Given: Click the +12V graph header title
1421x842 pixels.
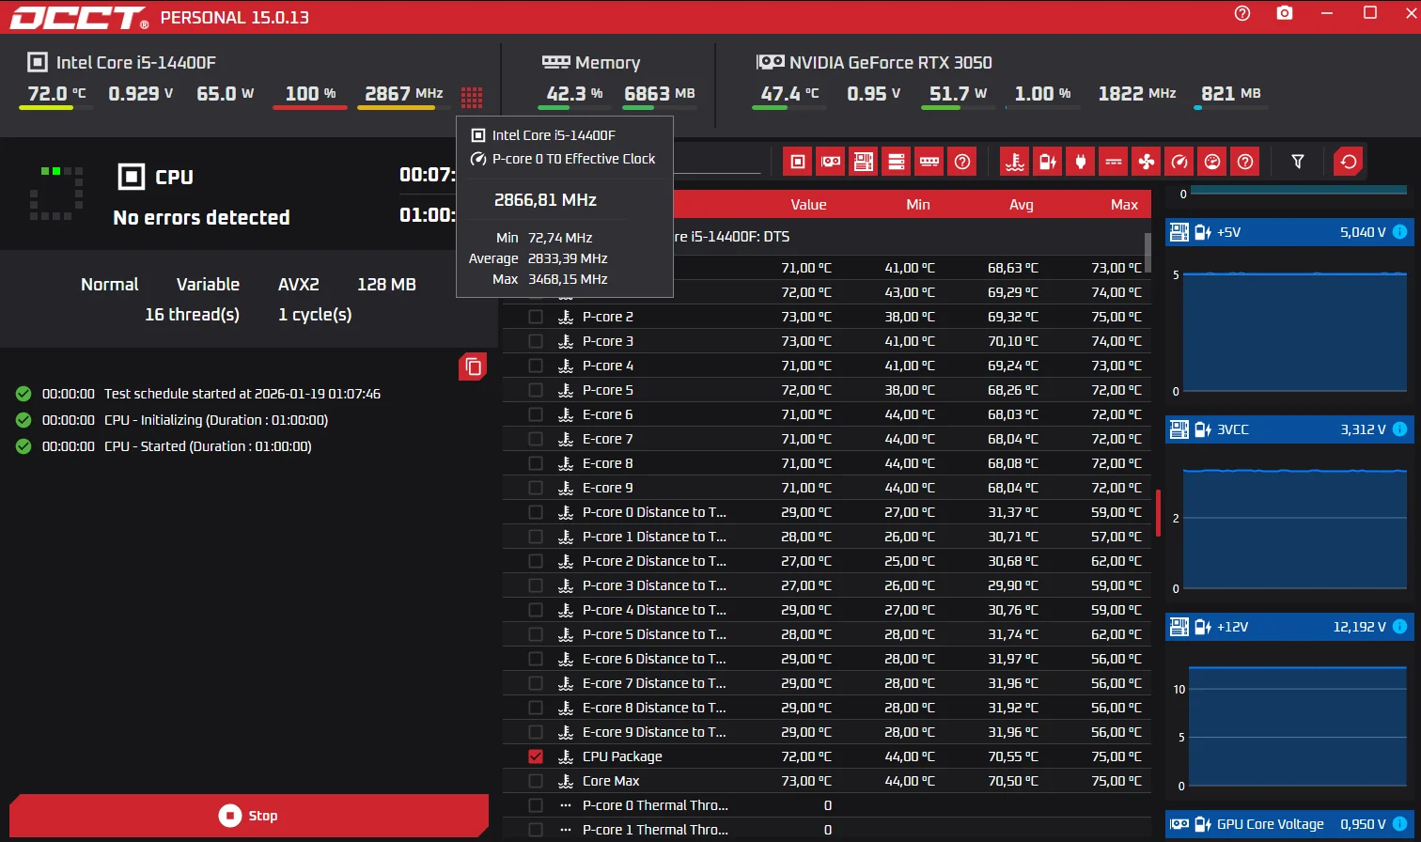Looking at the screenshot, I should tap(1234, 627).
